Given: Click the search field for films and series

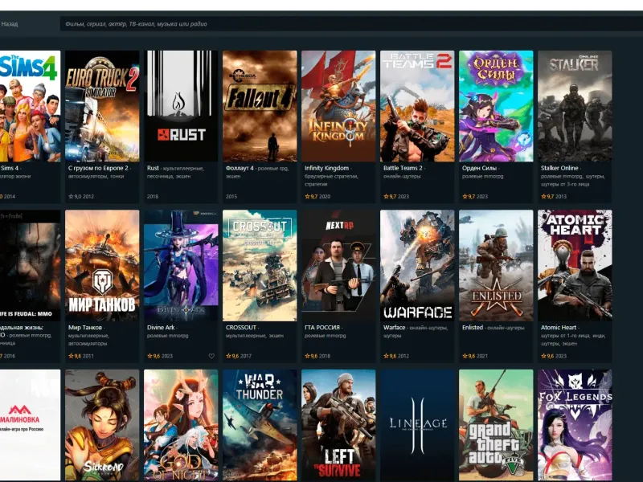Looking at the screenshot, I should point(351,24).
